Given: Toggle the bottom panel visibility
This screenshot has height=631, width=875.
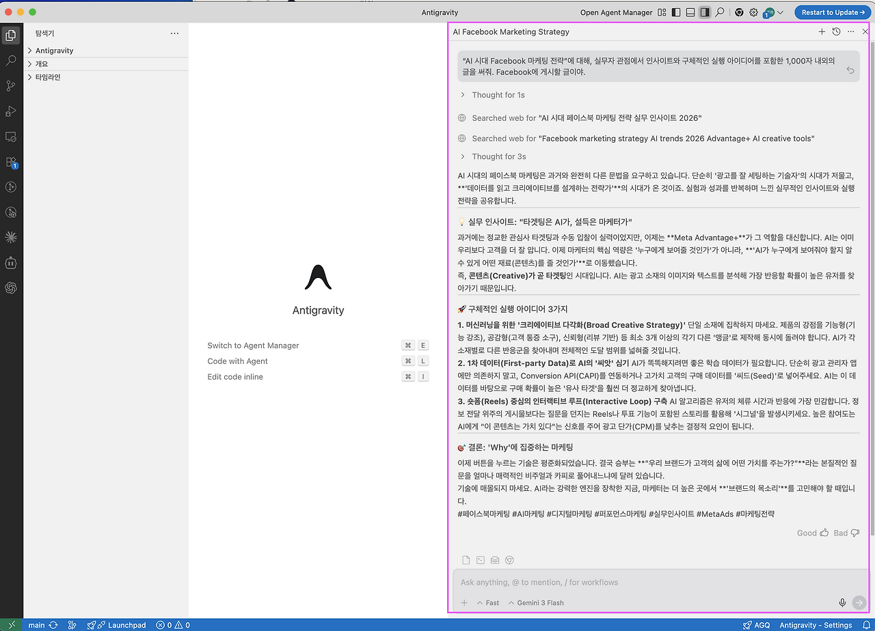Looking at the screenshot, I should [690, 12].
